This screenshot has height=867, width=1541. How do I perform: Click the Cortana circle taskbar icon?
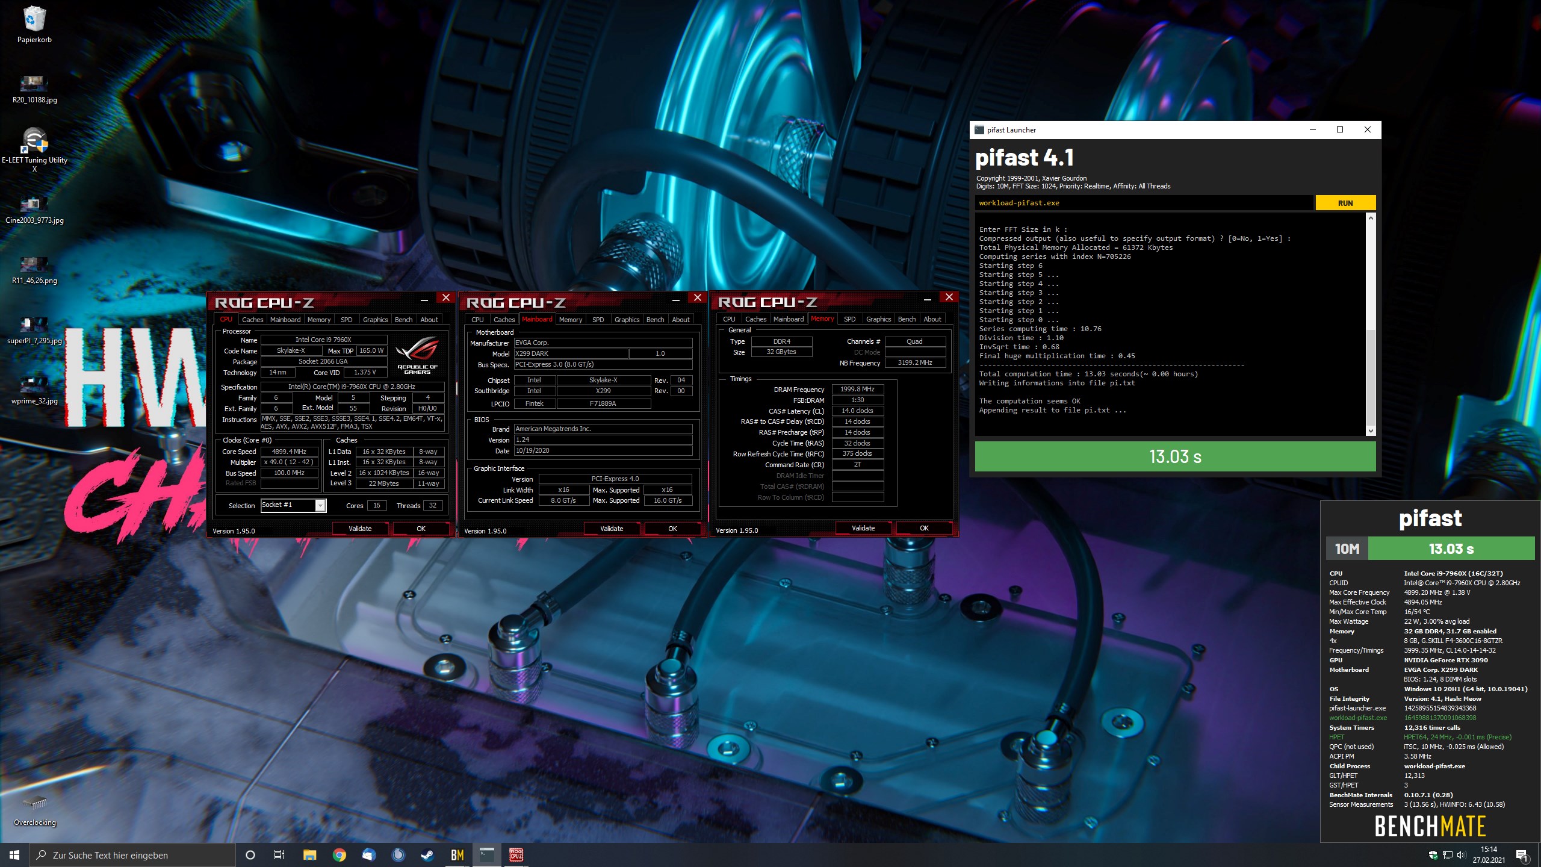[250, 855]
